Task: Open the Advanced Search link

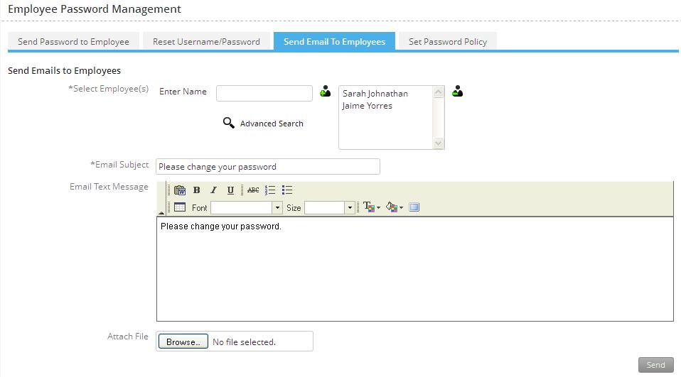Action: [272, 124]
